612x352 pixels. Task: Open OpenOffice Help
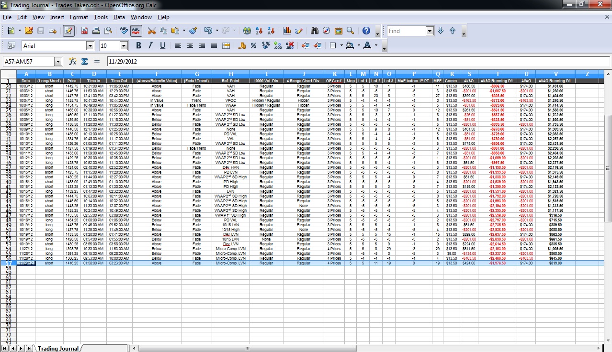[x=366, y=31]
